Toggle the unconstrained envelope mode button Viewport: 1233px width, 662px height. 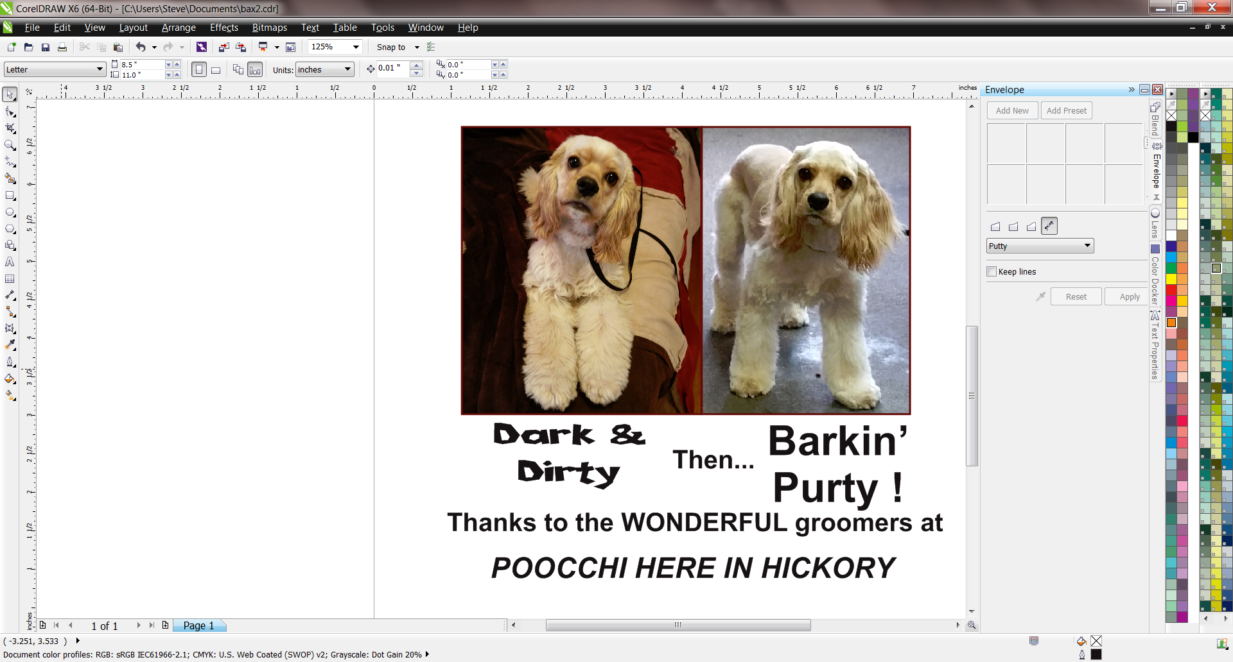[1049, 226]
